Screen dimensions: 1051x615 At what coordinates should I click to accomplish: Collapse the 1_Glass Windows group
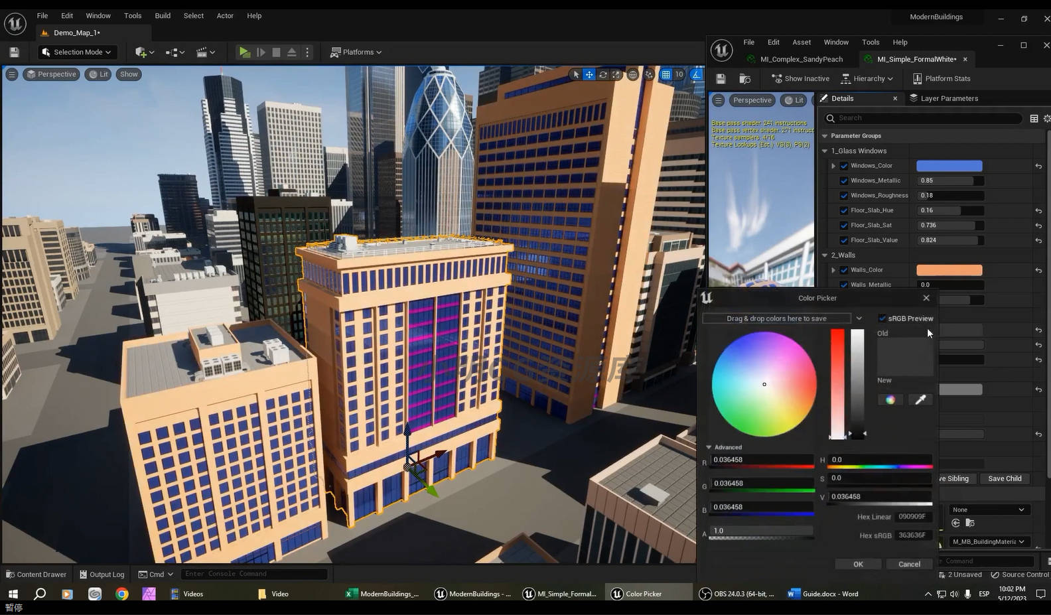point(825,151)
